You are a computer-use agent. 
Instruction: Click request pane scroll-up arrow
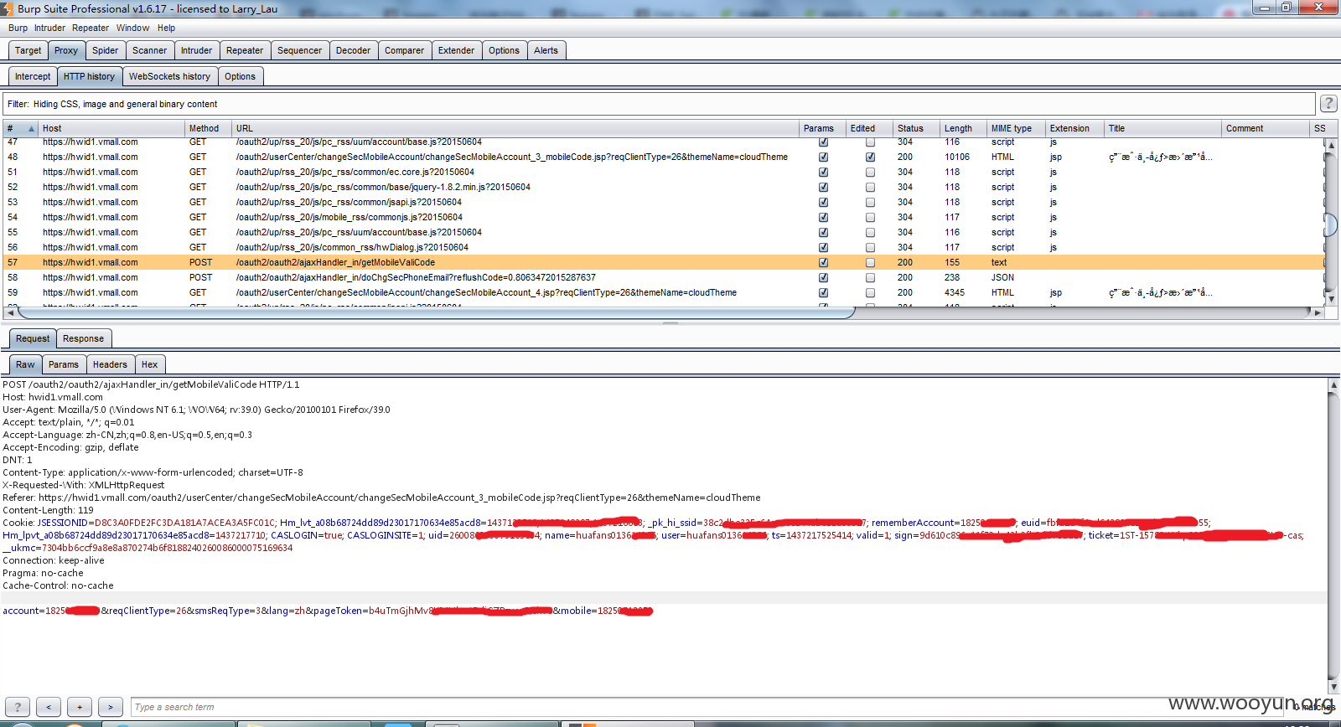[1333, 384]
